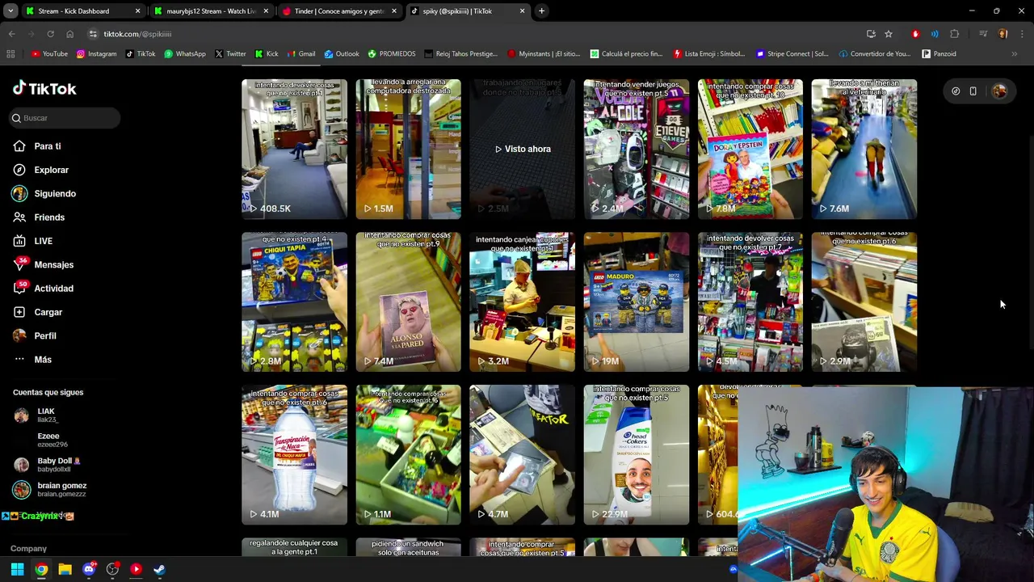Screen dimensions: 1034x582
Task: Open the Lego Chiqui Tapia video
Action: coord(294,302)
